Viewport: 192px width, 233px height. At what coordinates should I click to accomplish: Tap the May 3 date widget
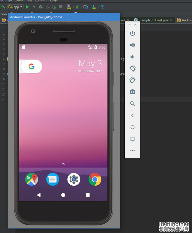tap(90, 66)
